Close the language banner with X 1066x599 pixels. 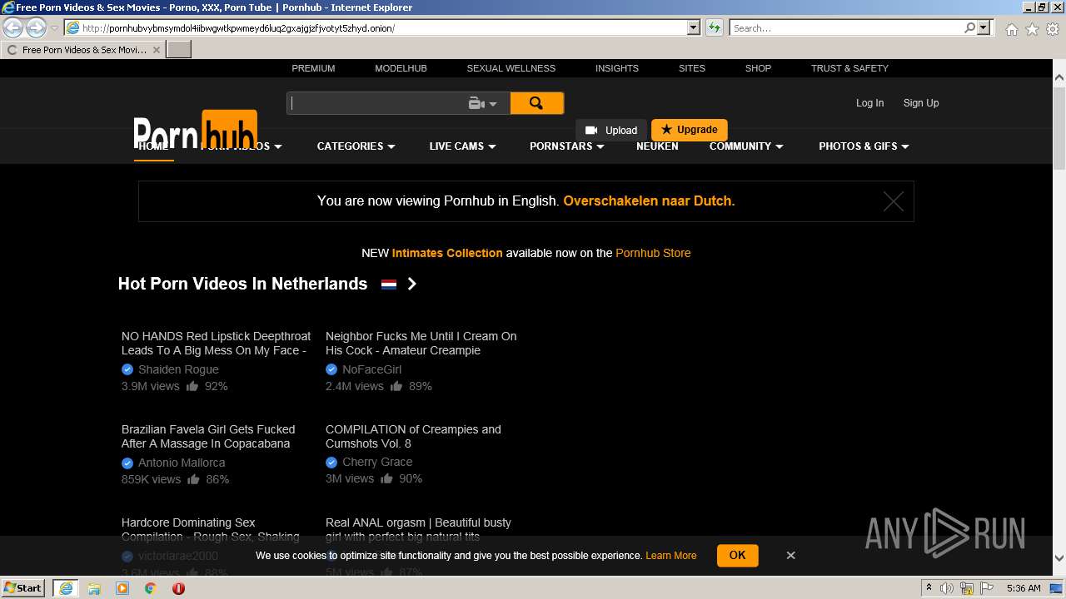tap(894, 201)
